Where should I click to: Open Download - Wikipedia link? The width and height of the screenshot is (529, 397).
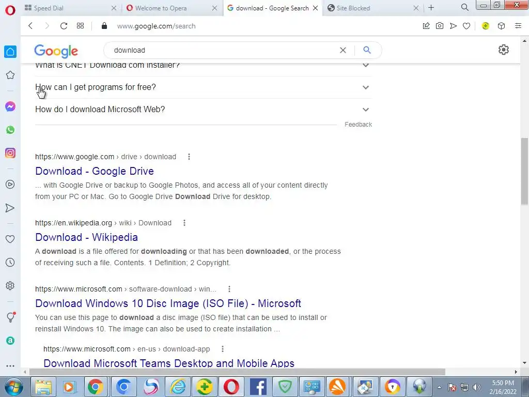86,237
